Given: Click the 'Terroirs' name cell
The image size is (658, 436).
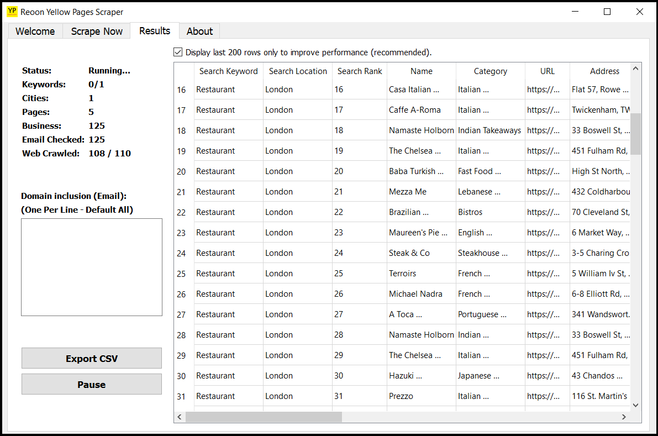Looking at the screenshot, I should tap(422, 274).
